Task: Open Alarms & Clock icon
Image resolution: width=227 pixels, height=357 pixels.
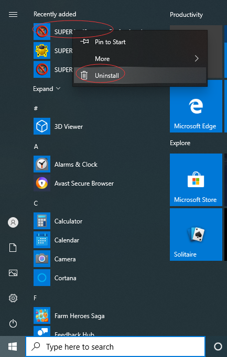Action: [x=42, y=164]
